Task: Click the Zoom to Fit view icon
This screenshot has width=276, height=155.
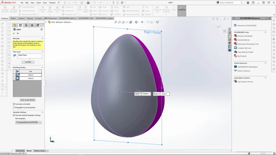Action: (x=116, y=22)
